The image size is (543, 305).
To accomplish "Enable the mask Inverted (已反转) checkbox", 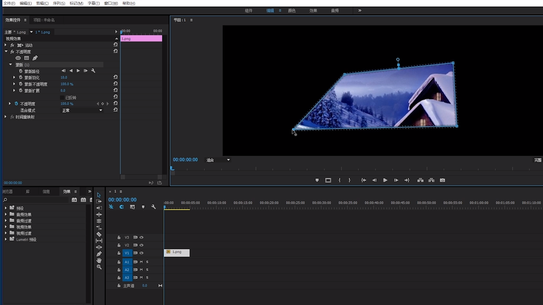I will [x=62, y=98].
